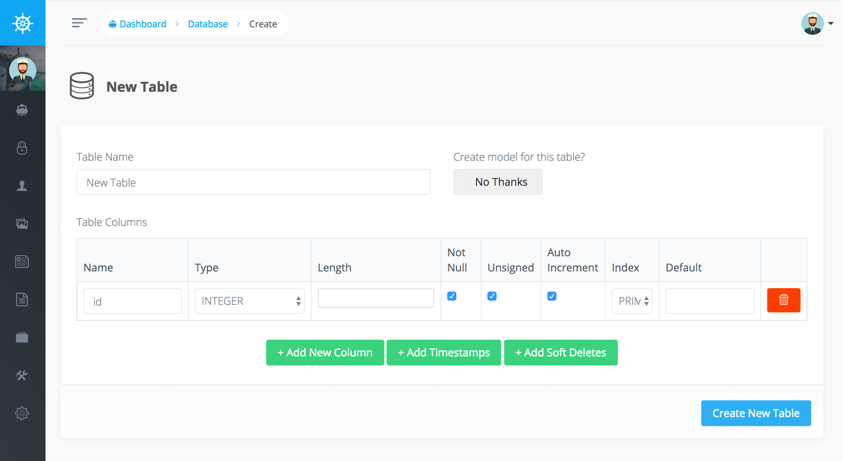Toggle the hamburger sidebar menu icon
843x461 pixels.
pos(79,23)
